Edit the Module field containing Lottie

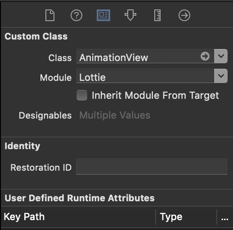pyautogui.click(x=145, y=76)
